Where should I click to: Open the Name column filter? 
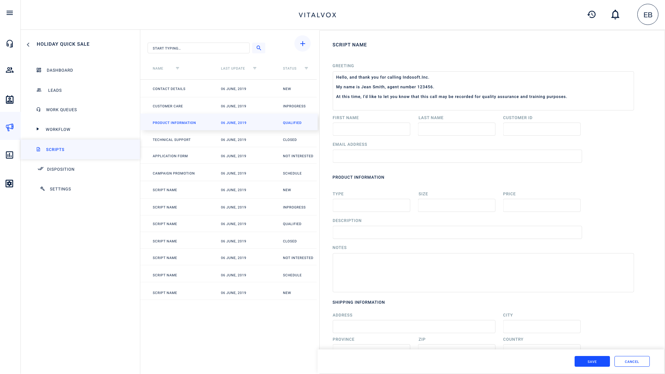(177, 68)
